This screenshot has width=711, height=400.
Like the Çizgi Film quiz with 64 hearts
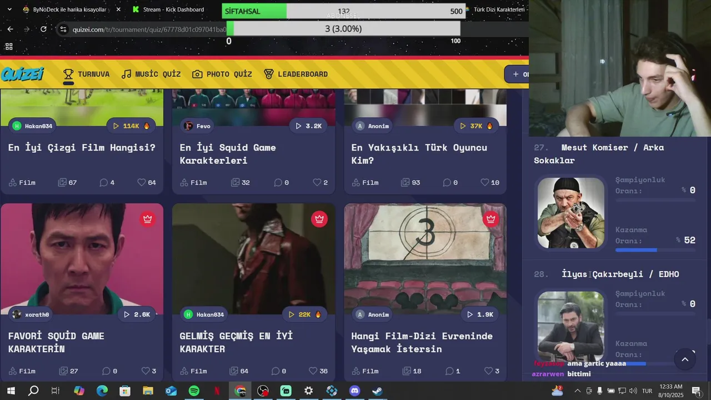click(147, 182)
